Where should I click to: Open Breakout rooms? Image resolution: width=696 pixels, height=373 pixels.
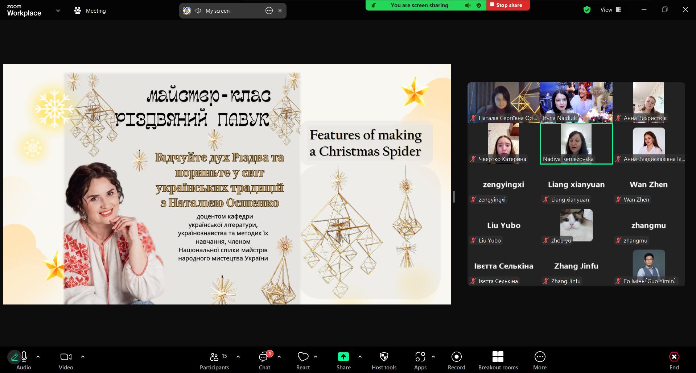[498, 361]
